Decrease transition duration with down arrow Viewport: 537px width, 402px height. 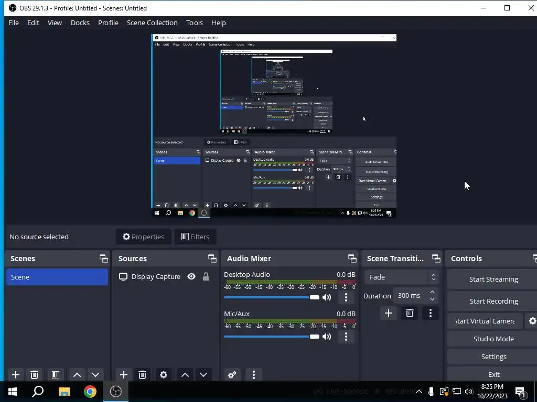432,299
